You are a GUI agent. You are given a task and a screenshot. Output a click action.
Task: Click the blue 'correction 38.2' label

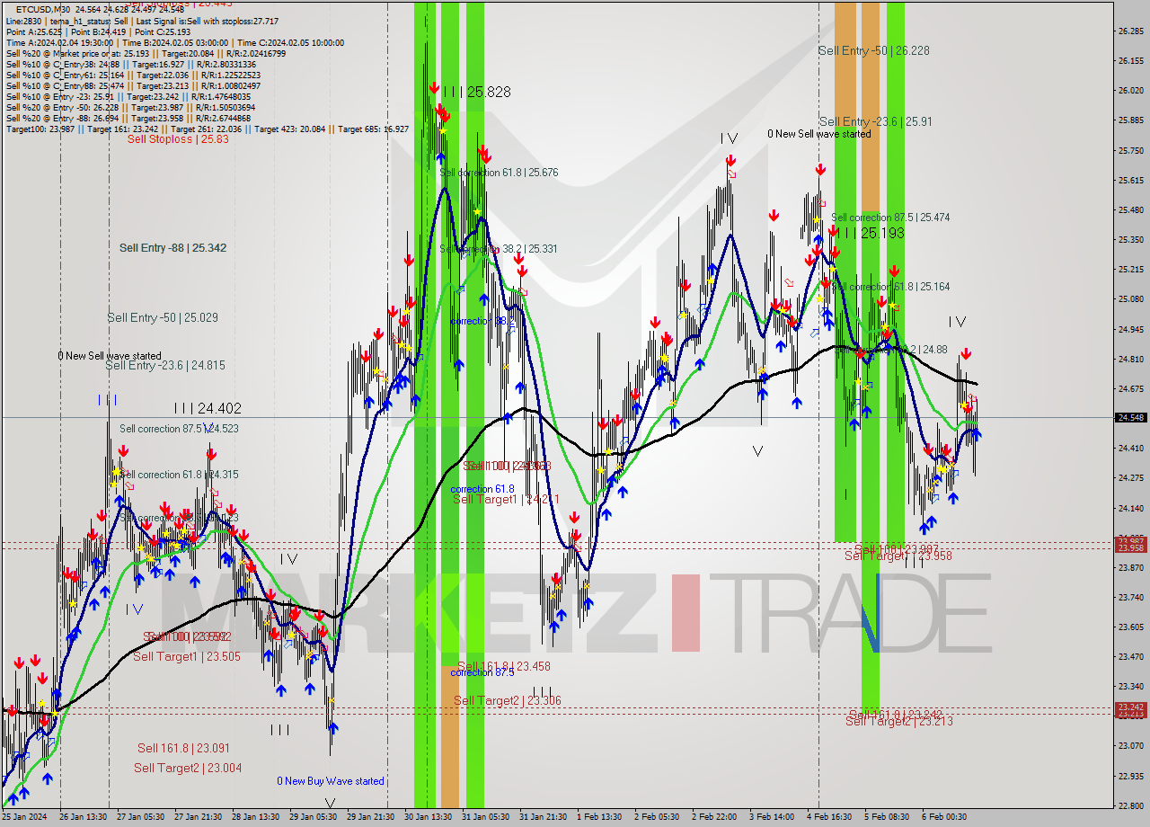point(482,321)
